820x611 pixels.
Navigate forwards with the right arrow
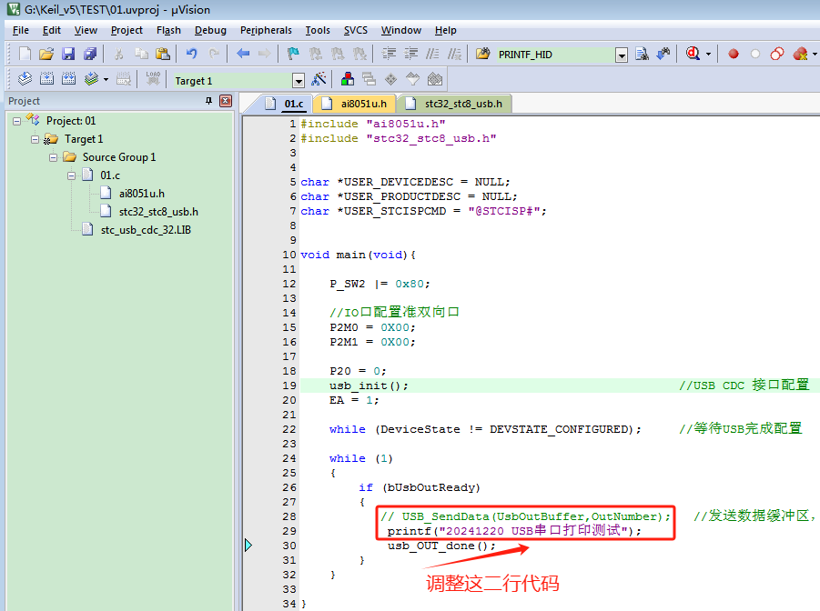tap(264, 54)
